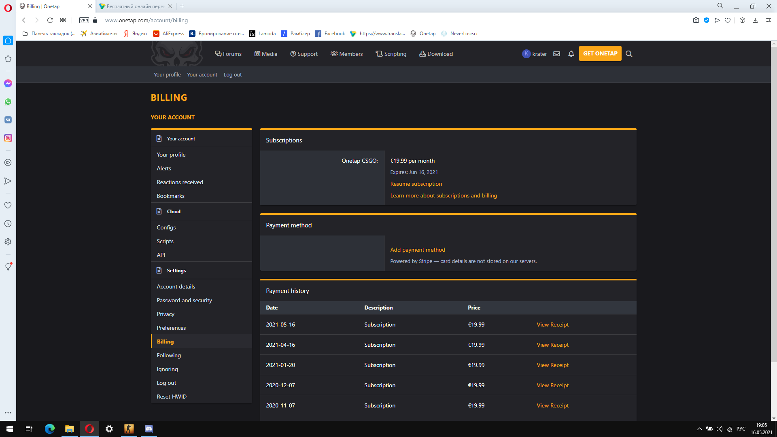The height and width of the screenshot is (437, 777).
Task: Click the Opera menu logo
Action: (x=8, y=8)
